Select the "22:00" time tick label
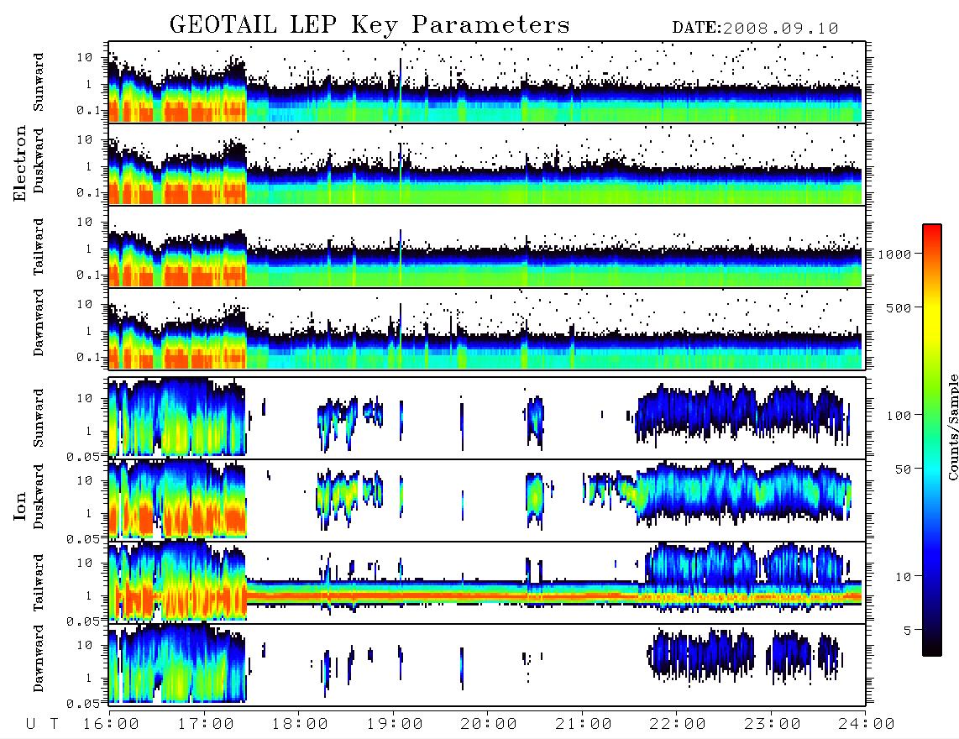Viewport: 959px width, 739px height. 678,725
